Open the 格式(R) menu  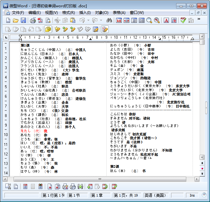68,13
